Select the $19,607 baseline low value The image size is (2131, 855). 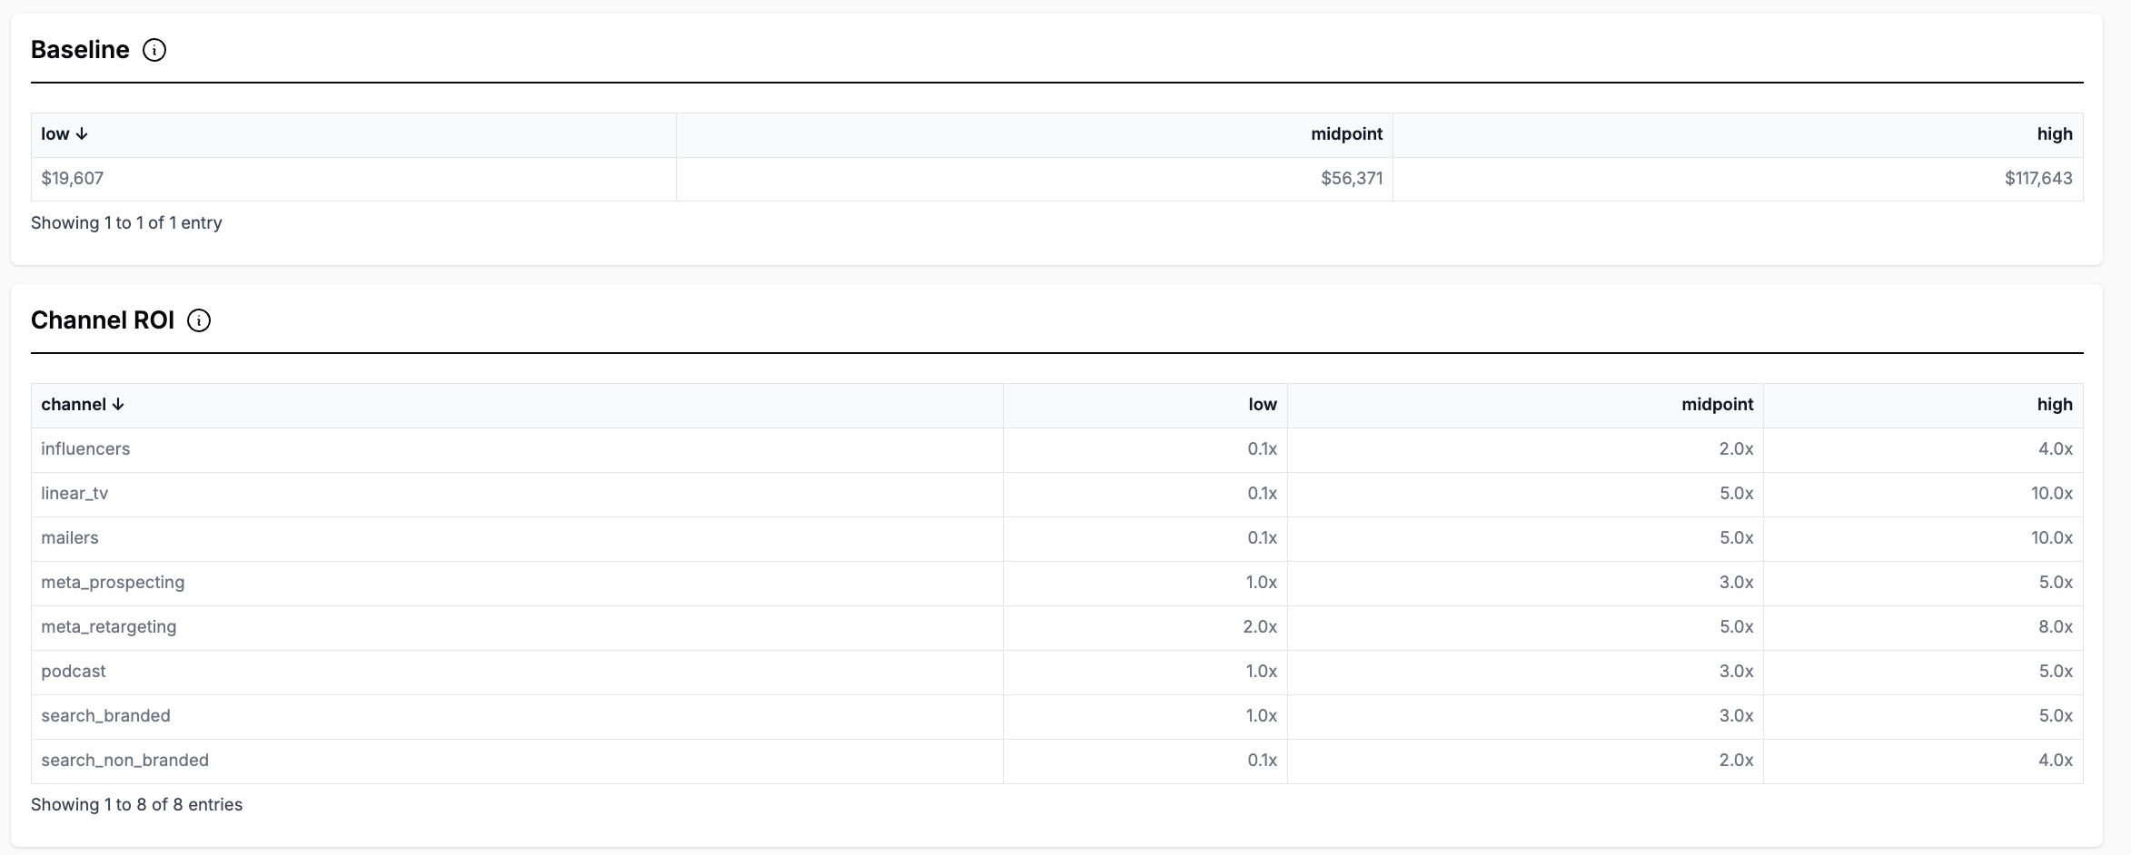[x=73, y=179]
